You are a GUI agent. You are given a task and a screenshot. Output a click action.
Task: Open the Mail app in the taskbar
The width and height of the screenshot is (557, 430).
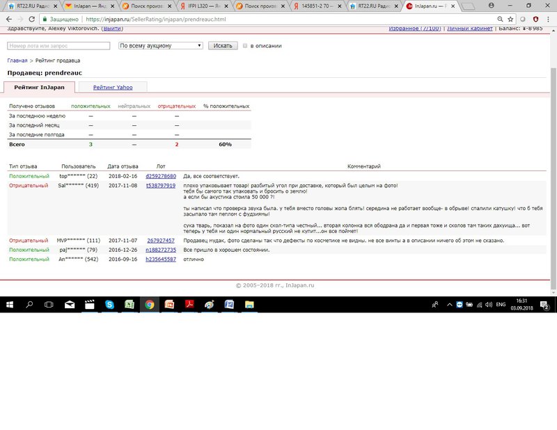point(70,304)
